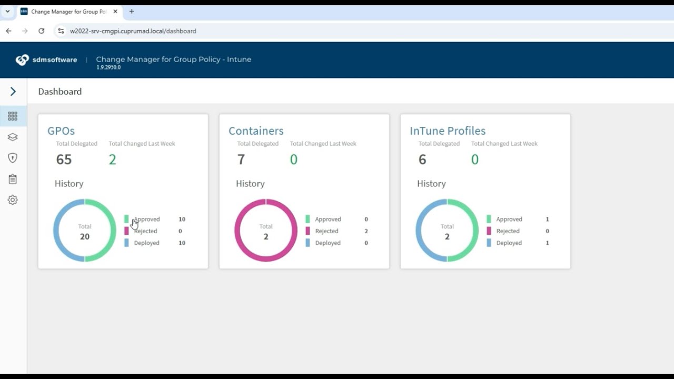The width and height of the screenshot is (674, 379).
Task: Select the layers icon in the sidebar
Action: click(13, 137)
